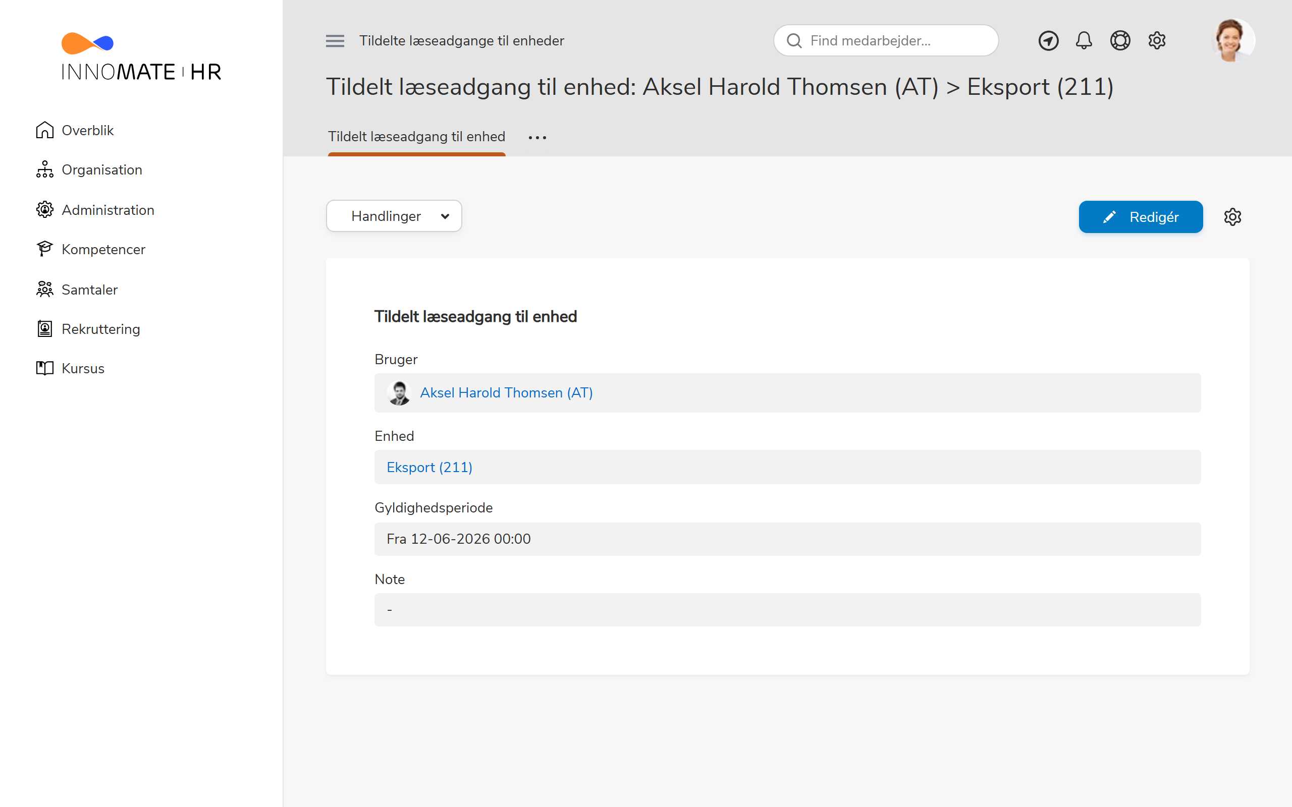Focus the Find medarbejder search field
Viewport: 1292px width, 807px height.
[886, 40]
